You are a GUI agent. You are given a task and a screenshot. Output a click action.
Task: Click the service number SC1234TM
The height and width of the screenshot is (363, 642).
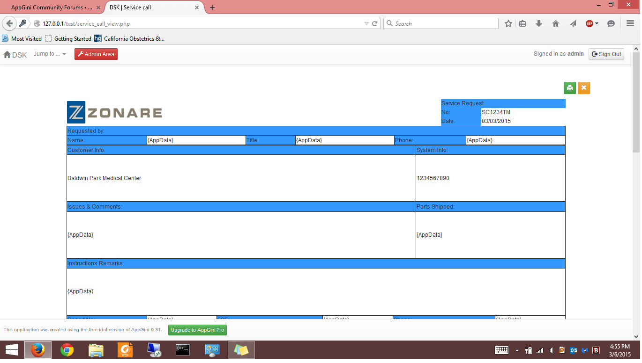click(496, 112)
